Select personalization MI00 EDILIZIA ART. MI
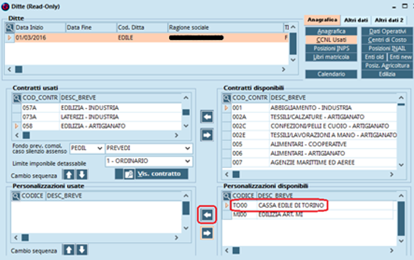Screen dimensions: 414x260 308,215
